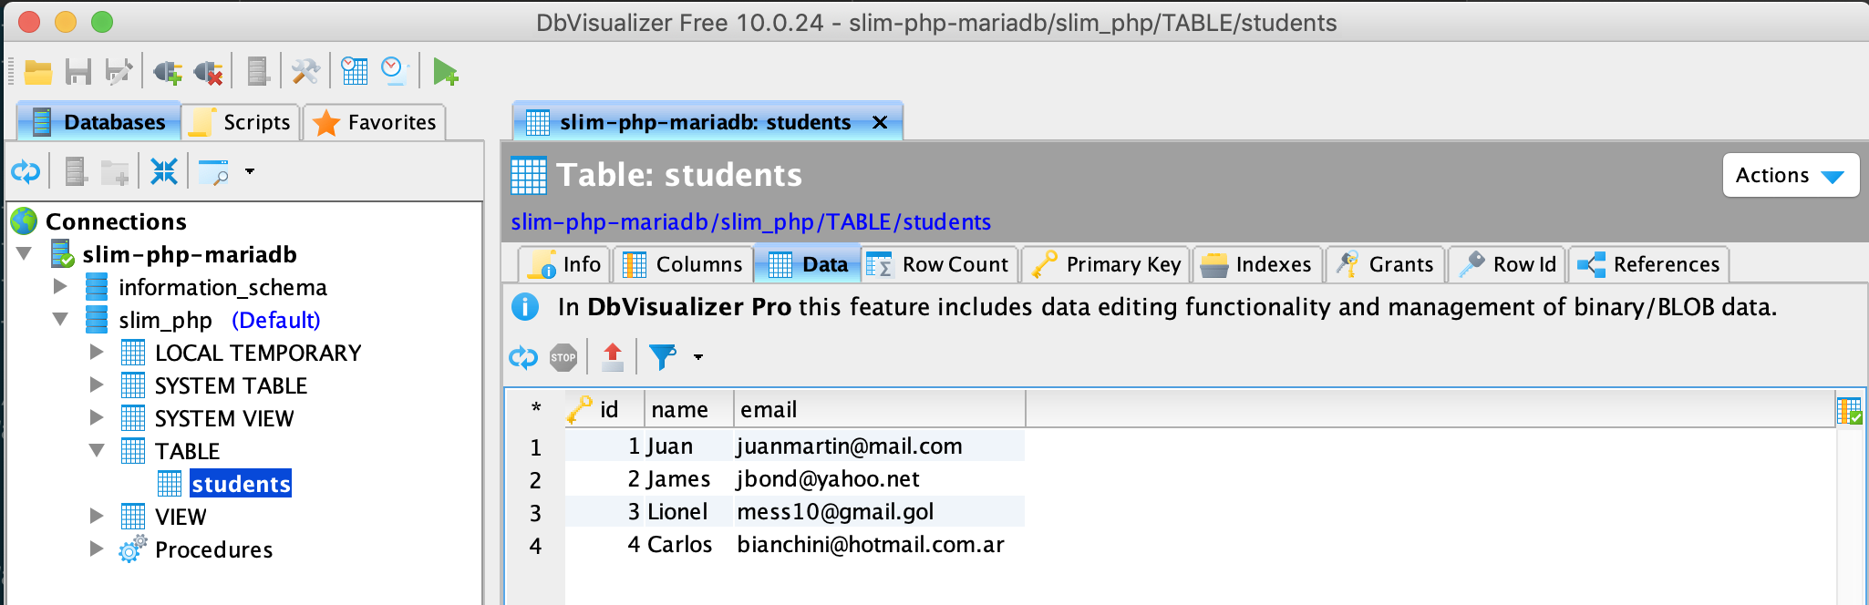1869x605 pixels.
Task: Expand the VIEW node
Action: click(97, 516)
